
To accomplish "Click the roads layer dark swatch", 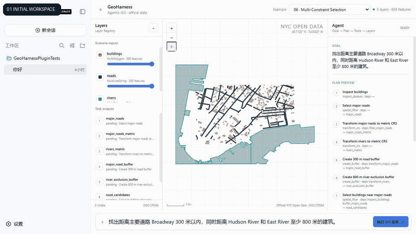I will coord(100,77).
